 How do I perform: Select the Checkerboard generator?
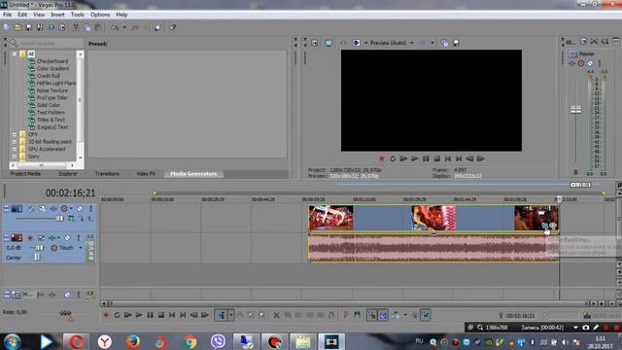pos(52,61)
